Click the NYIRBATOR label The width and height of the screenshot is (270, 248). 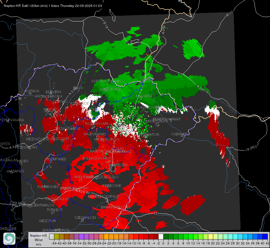[149, 134]
